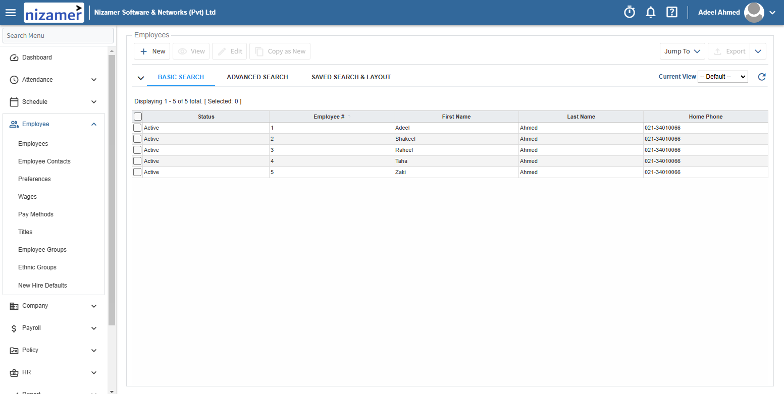Click the Dashboard gauge icon
This screenshot has width=784, height=394.
(x=14, y=58)
